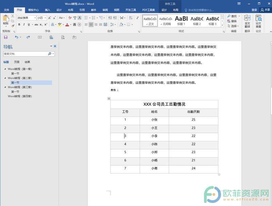Image resolution: width=272 pixels, height=206 pixels.
Task: Open the PDF工具集 ribbon tab
Action: pyautogui.click(x=149, y=10)
